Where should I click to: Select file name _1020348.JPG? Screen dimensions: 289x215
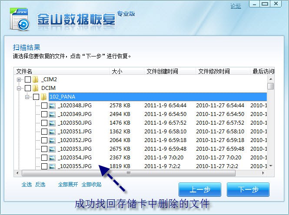pos(75,106)
